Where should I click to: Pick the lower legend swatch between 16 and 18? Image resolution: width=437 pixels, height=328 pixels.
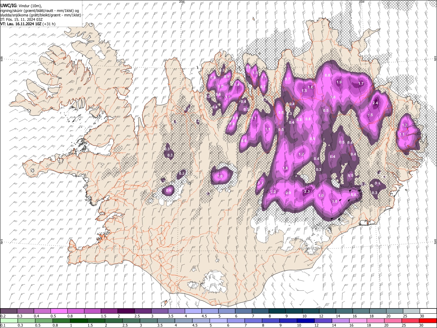click(358, 320)
